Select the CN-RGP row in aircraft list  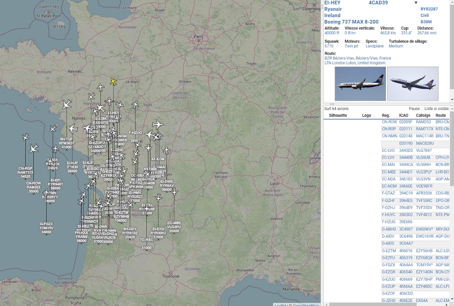tap(415, 129)
